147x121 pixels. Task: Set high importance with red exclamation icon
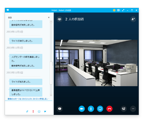coord(33,111)
